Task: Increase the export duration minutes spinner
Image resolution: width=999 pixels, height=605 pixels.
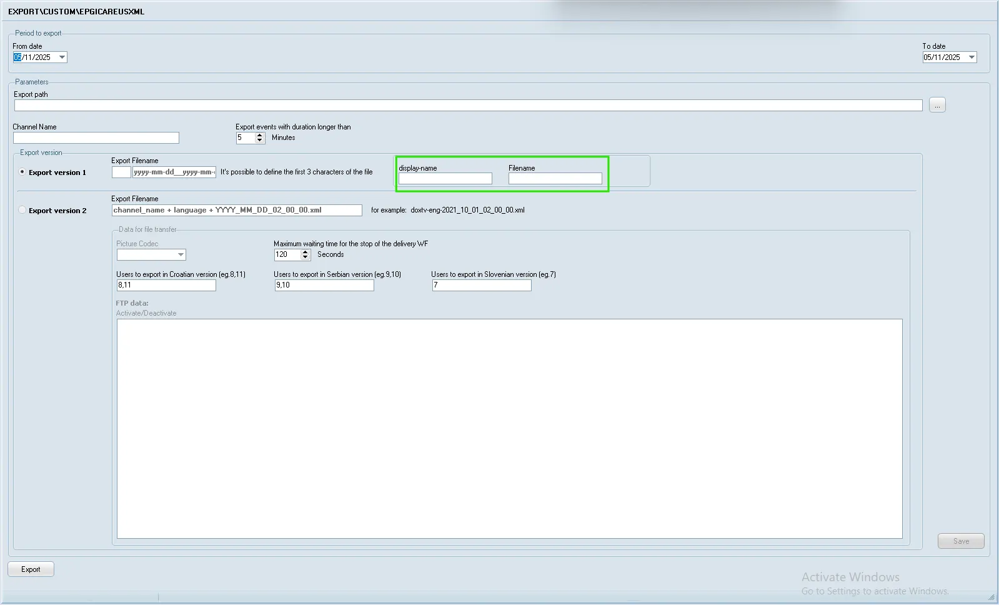Action: point(260,135)
